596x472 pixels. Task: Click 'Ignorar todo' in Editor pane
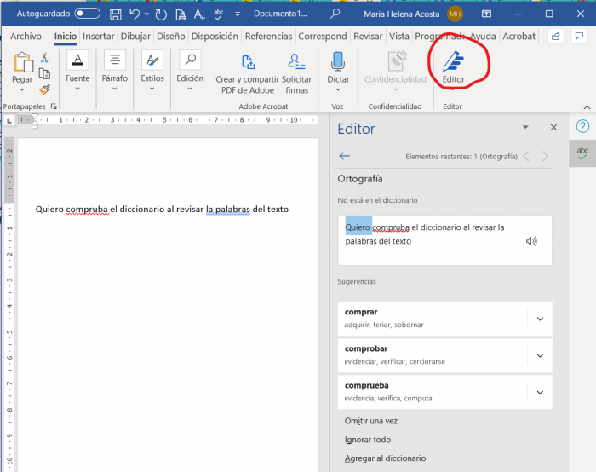368,440
